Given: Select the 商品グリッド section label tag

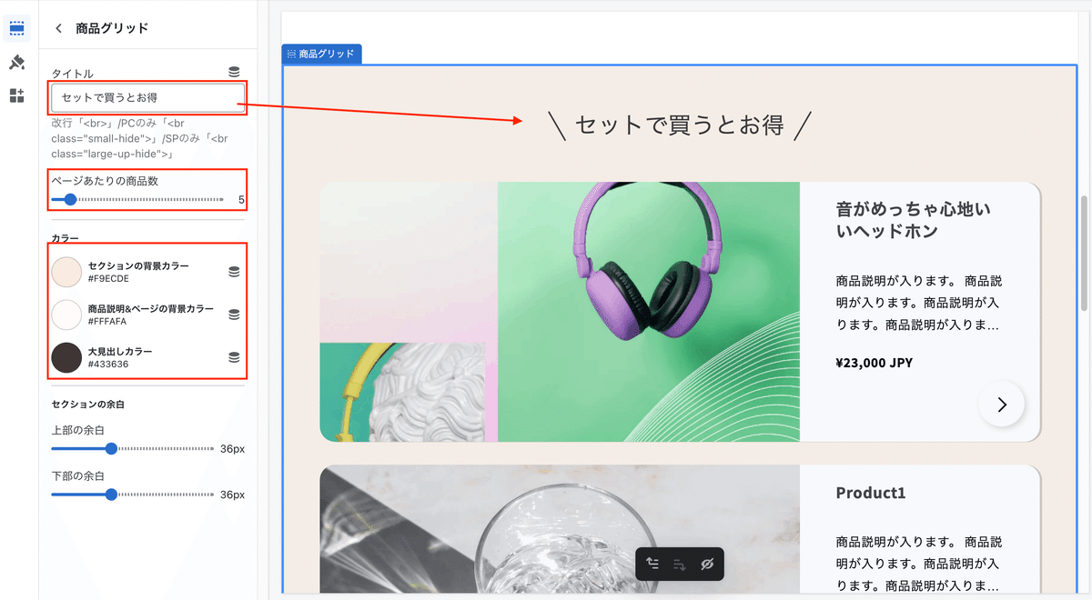Looking at the screenshot, I should [322, 54].
